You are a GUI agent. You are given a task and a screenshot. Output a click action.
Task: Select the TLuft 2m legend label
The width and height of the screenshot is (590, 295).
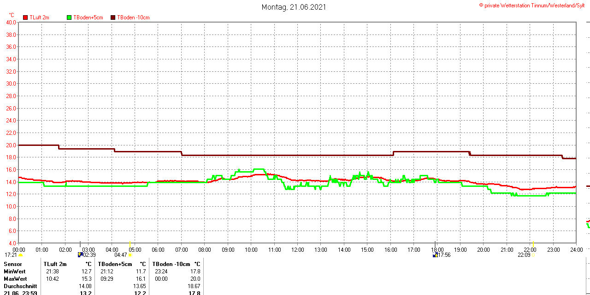coord(39,17)
